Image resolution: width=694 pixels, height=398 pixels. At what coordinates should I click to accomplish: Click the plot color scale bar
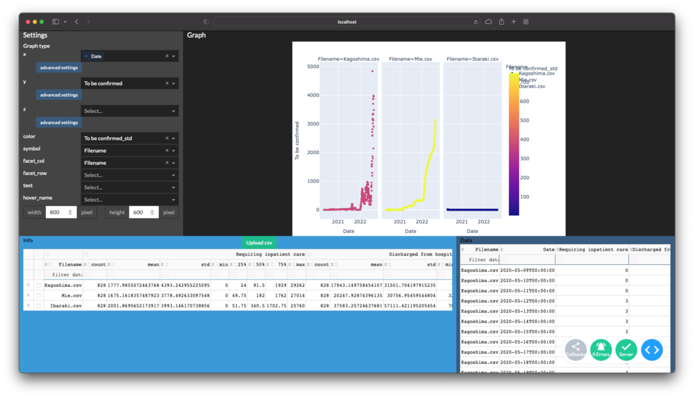[x=514, y=144]
